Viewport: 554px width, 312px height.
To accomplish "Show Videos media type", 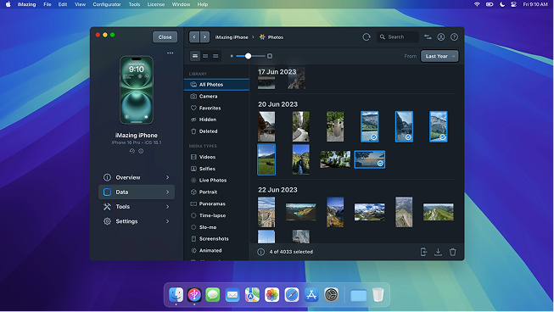I will point(216,157).
